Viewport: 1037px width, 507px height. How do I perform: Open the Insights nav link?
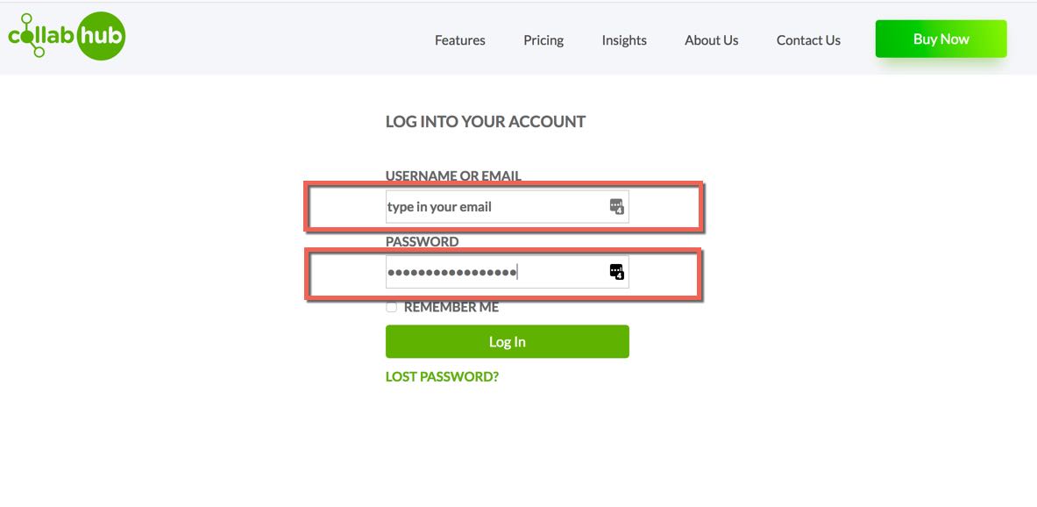click(x=624, y=40)
